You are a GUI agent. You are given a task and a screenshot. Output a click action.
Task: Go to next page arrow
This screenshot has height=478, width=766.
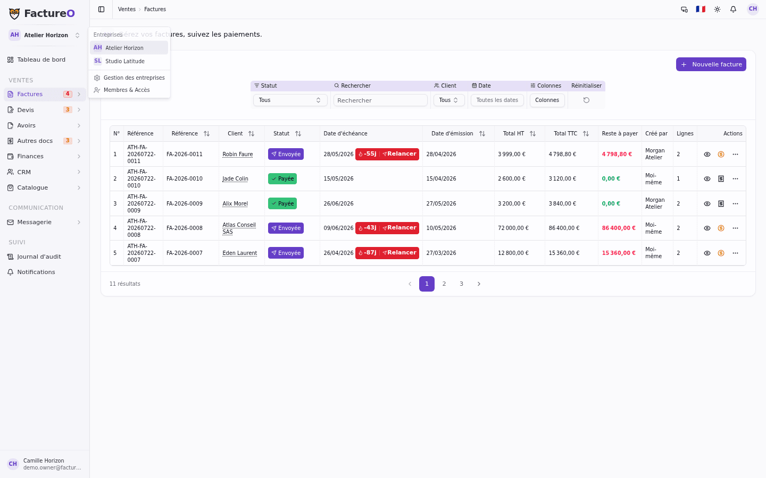pos(479,284)
